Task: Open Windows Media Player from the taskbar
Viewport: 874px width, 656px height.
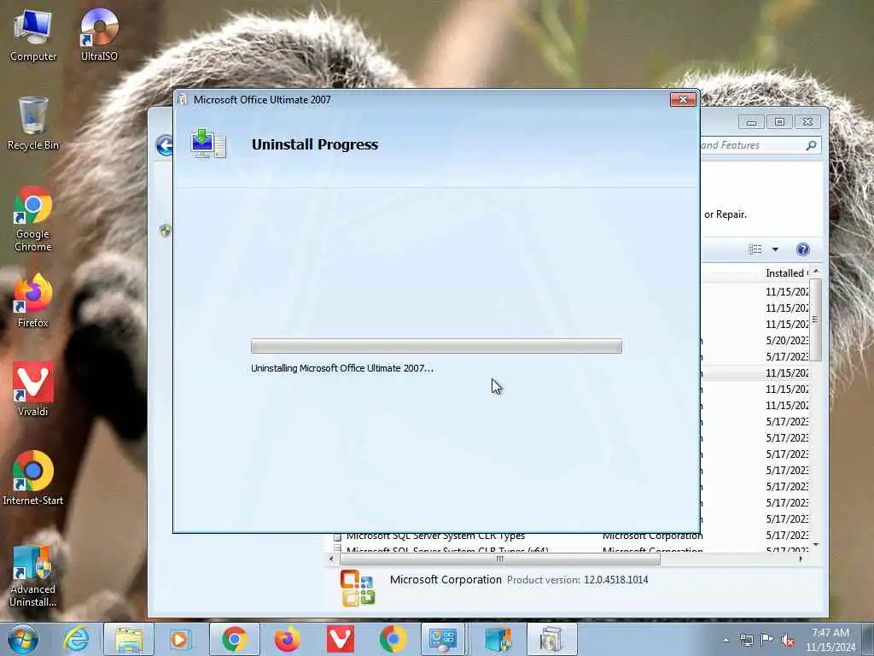Action: (x=179, y=639)
